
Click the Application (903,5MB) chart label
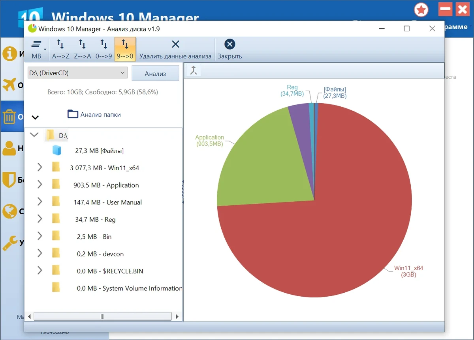209,141
